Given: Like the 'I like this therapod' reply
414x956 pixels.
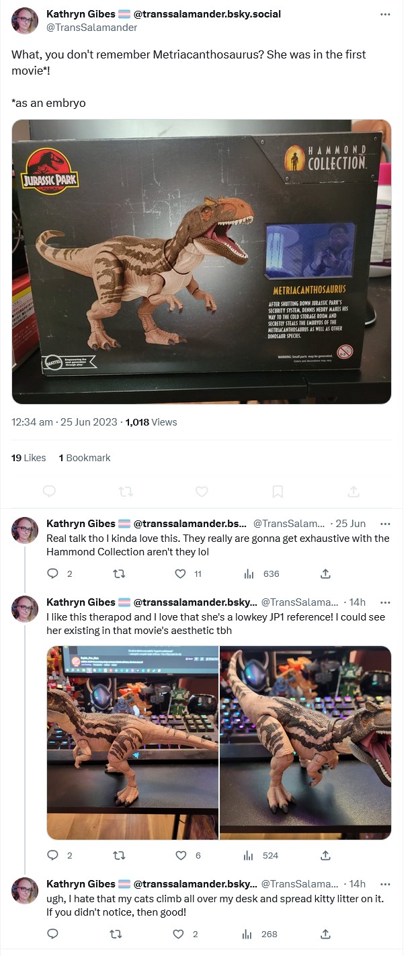Looking at the screenshot, I should point(180,856).
